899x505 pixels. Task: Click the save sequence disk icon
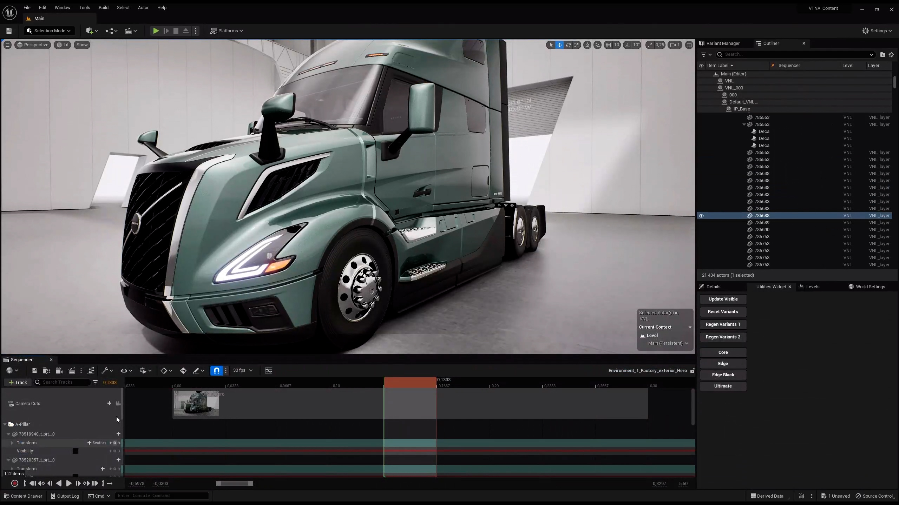pyautogui.click(x=34, y=370)
